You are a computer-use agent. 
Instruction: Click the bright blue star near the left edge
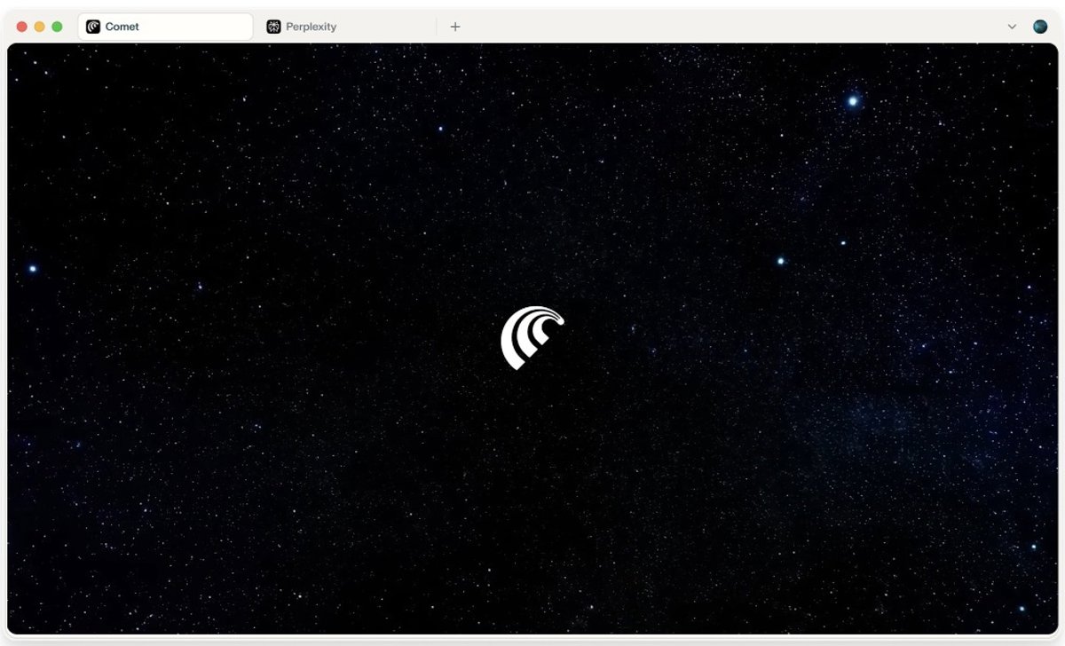pos(33,268)
